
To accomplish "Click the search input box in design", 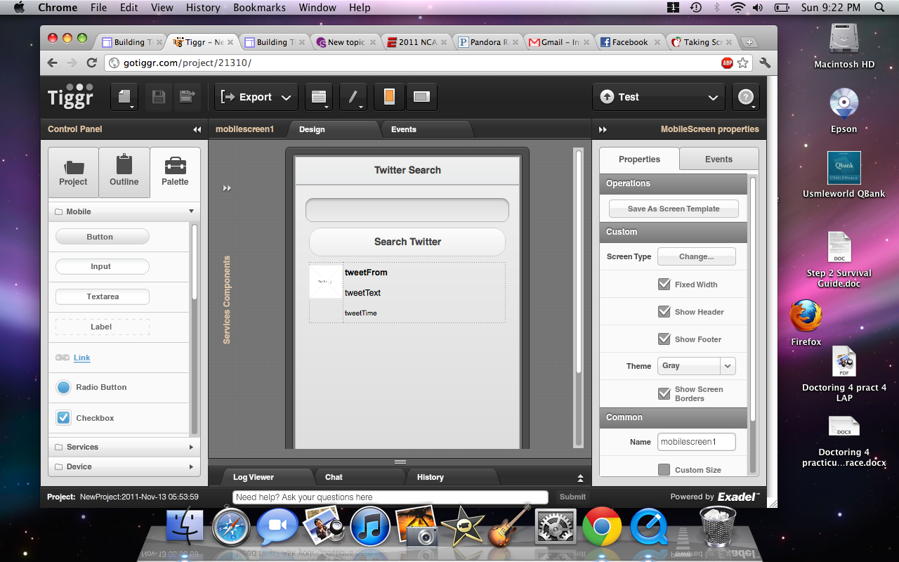I will click(x=407, y=210).
